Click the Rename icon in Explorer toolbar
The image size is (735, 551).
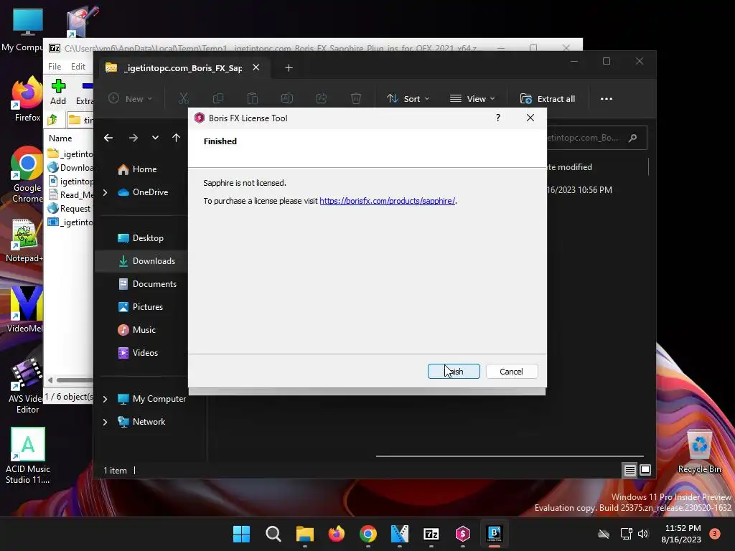(287, 98)
